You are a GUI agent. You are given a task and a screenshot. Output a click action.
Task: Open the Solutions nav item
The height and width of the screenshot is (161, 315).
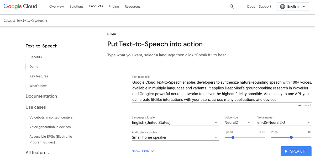[x=77, y=7]
